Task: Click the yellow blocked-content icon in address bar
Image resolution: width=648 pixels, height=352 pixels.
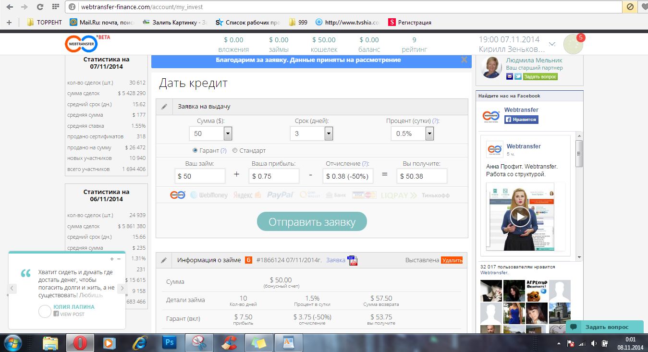Action: (630, 7)
